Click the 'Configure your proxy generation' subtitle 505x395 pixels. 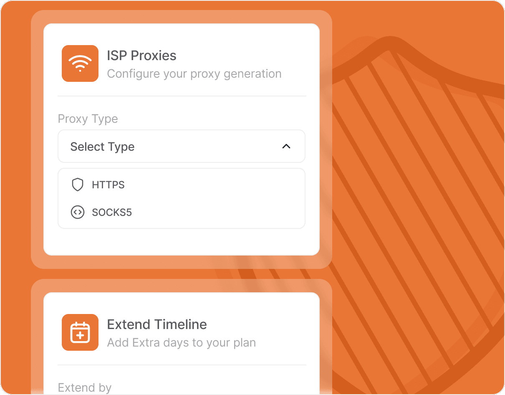194,73
